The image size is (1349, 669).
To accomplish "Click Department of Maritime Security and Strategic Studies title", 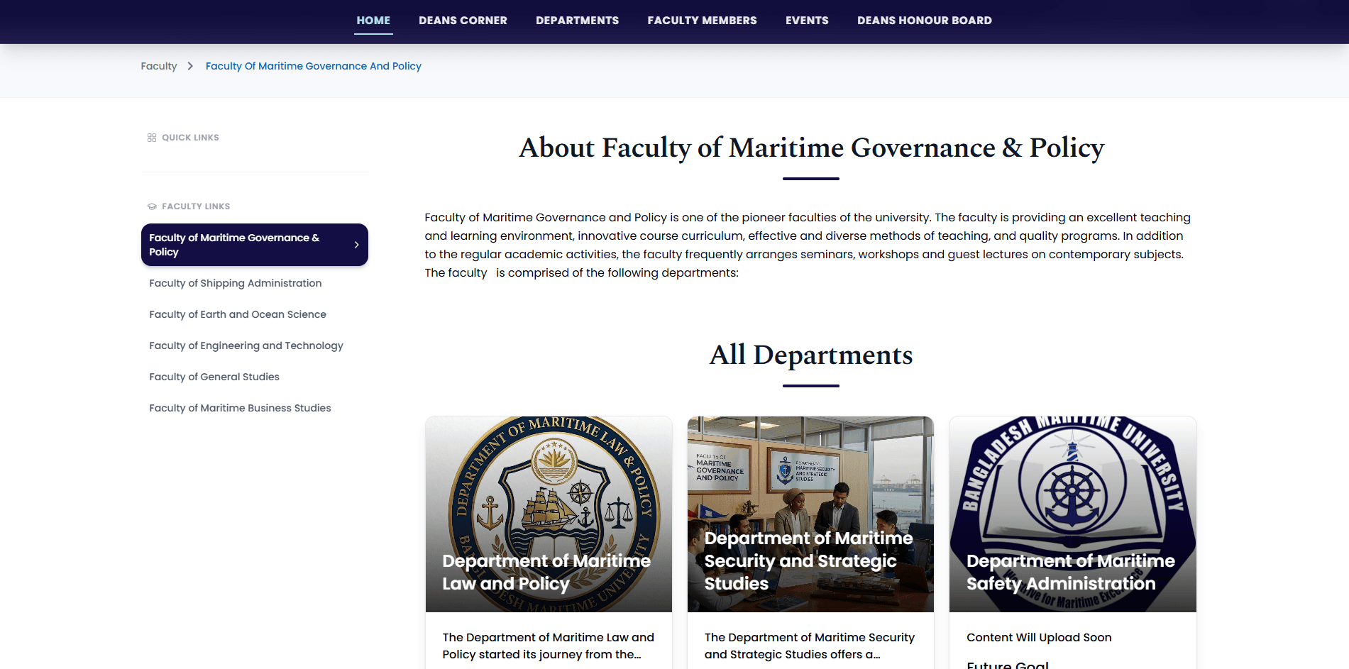I will (809, 560).
